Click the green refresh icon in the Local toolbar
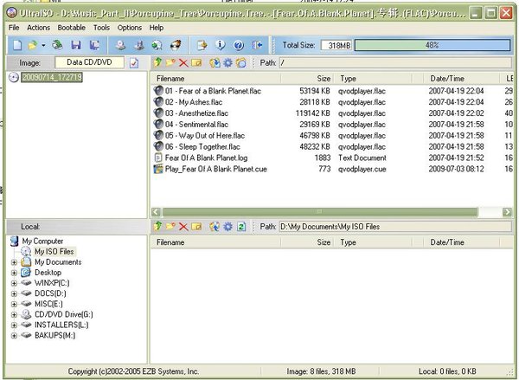 241,227
